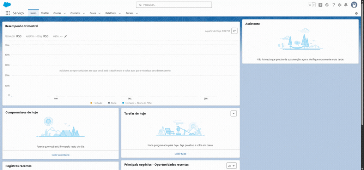The width and height of the screenshot is (364, 170).
Task: Edit the Meta goal pencil icon
Action: click(66, 36)
